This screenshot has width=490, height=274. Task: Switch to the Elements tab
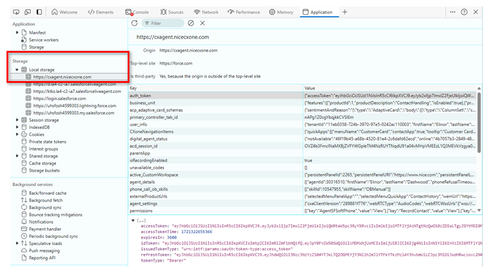click(x=100, y=12)
